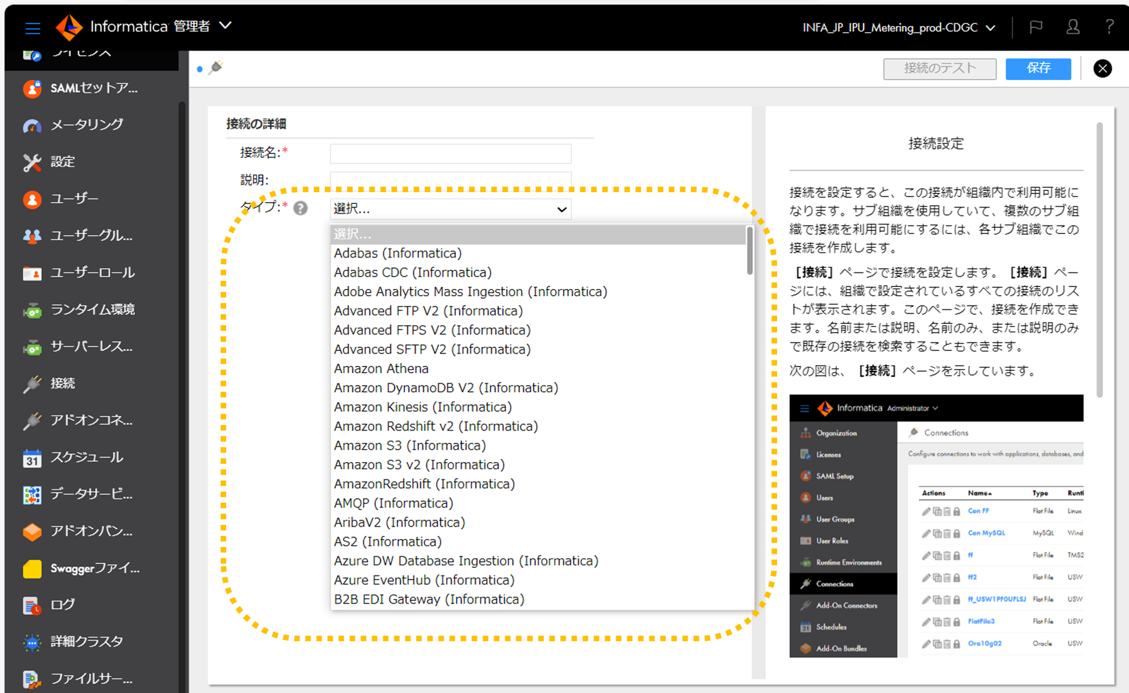The width and height of the screenshot is (1129, 693).
Task: Open the hamburger navigation menu
Action: pos(33,28)
